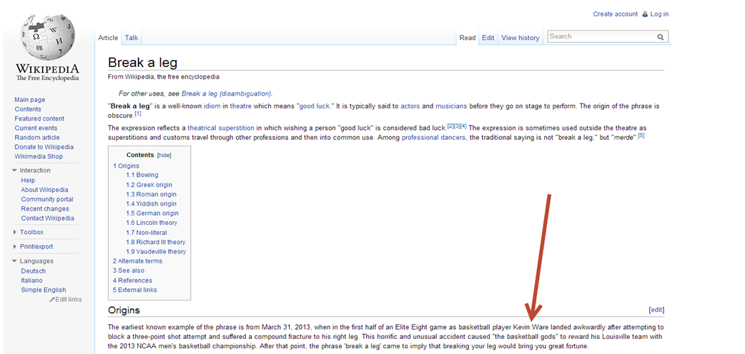Image resolution: width=745 pixels, height=354 pixels.
Task: Focus the Search input field
Action: (x=602, y=36)
